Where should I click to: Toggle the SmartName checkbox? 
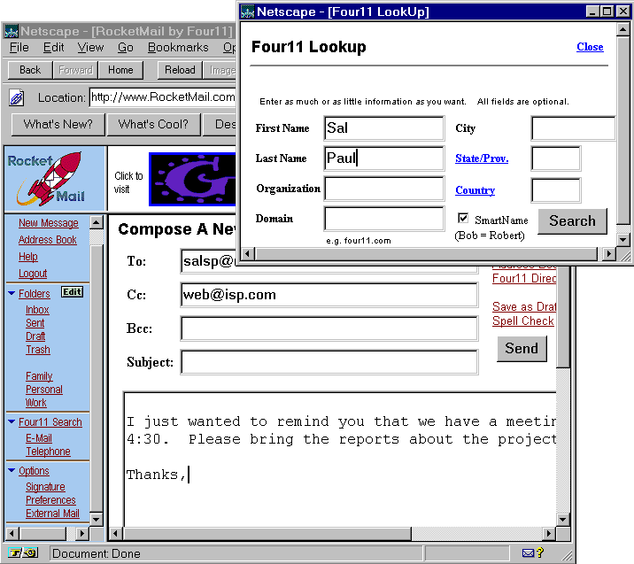tap(463, 219)
